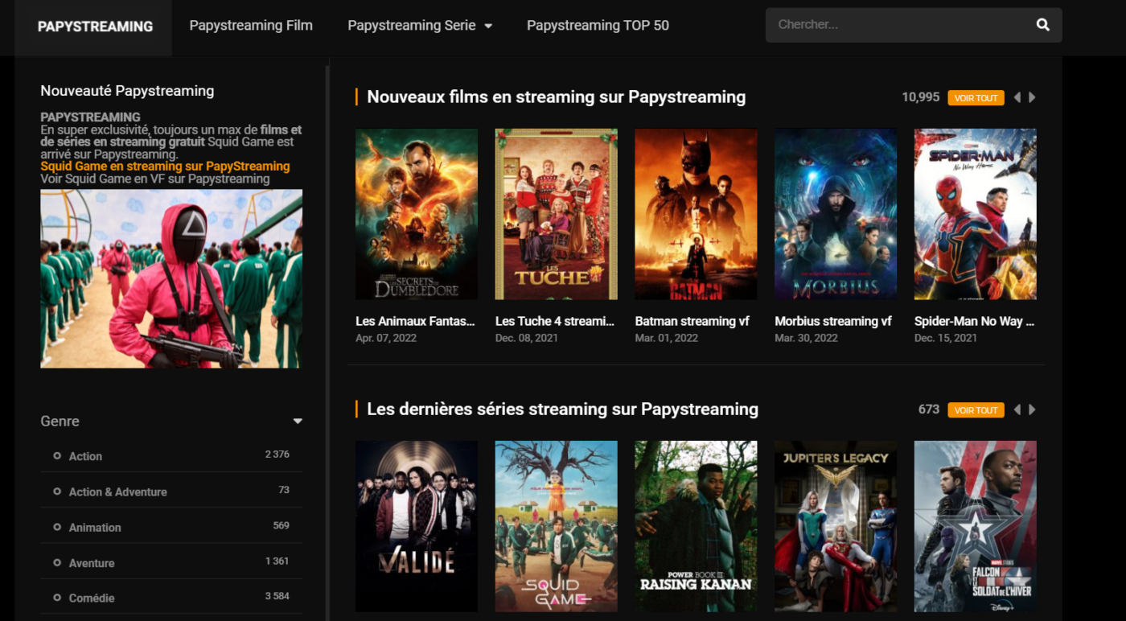This screenshot has width=1126, height=621.
Task: Open the Squid Game guard promo image
Action: click(171, 278)
